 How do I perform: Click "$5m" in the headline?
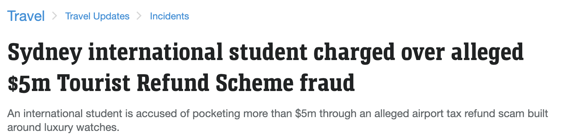pos(29,83)
